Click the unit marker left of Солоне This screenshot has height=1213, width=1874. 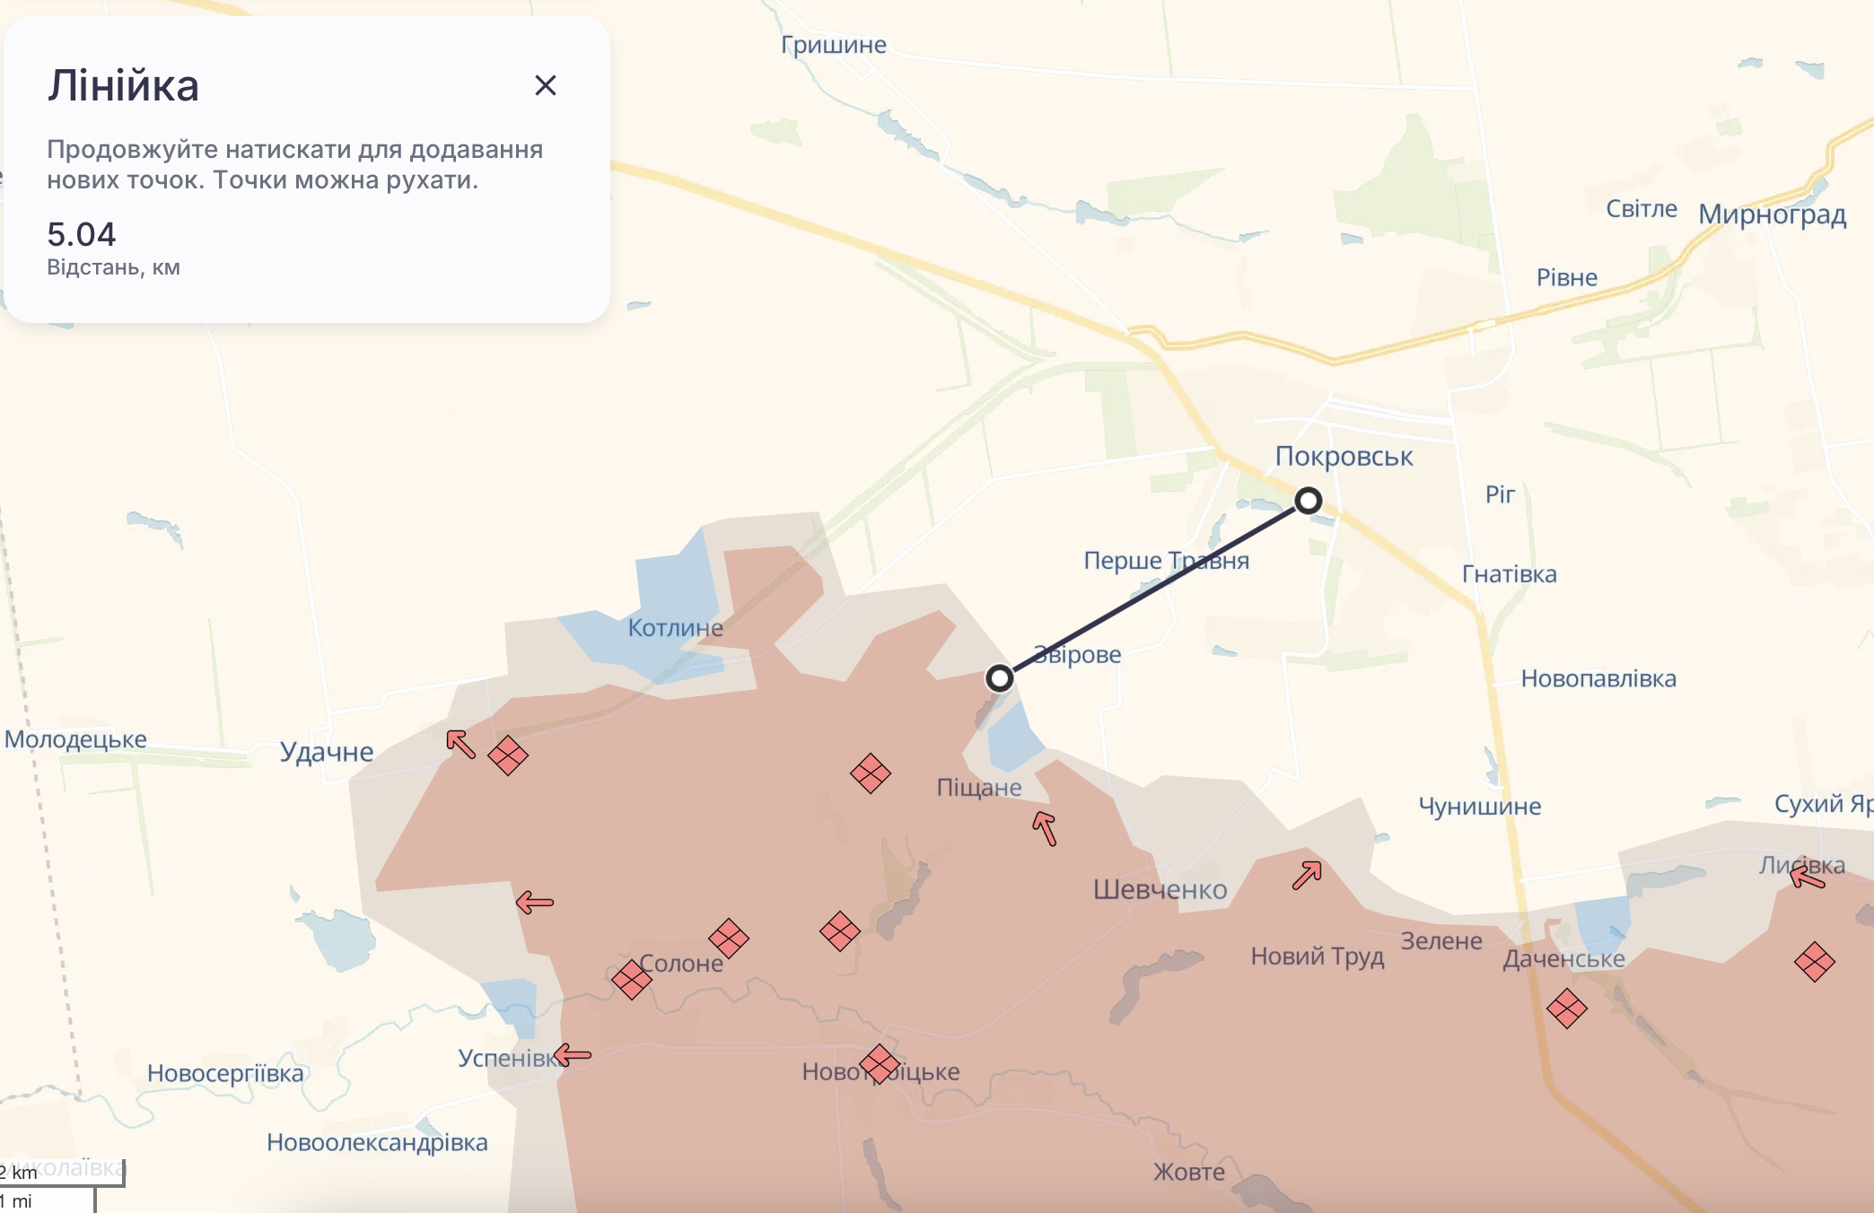633,980
